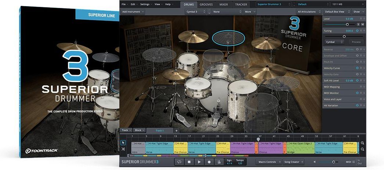This screenshot has height=170, width=384.
Task: Select the scissors cut tool
Action: [x=123, y=149]
